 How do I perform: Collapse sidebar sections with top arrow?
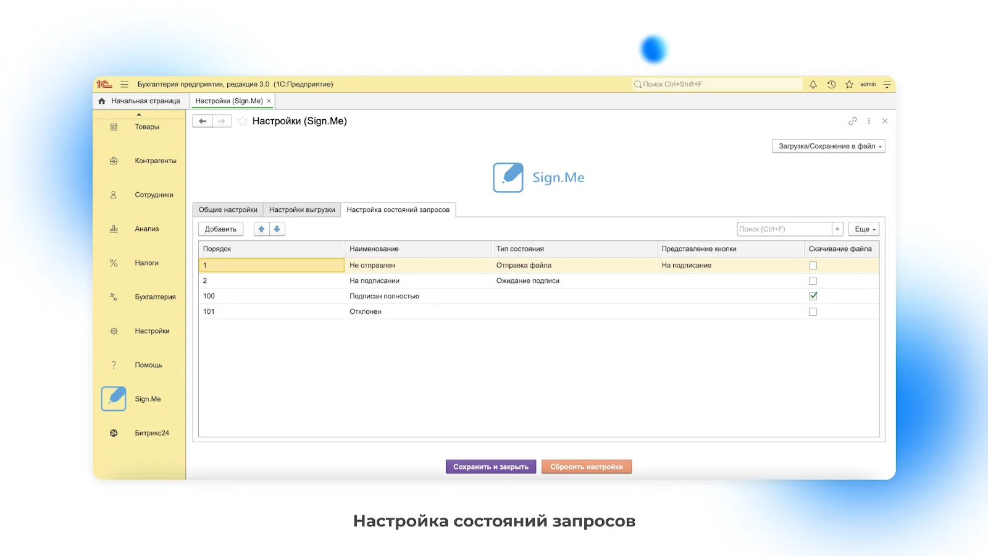[139, 114]
